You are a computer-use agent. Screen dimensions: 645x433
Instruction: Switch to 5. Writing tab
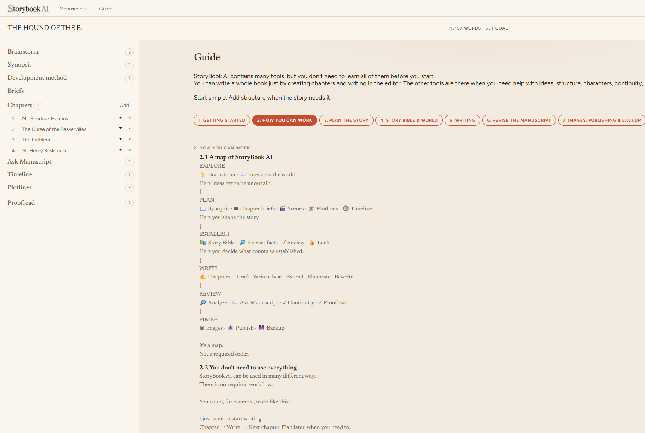coord(462,120)
